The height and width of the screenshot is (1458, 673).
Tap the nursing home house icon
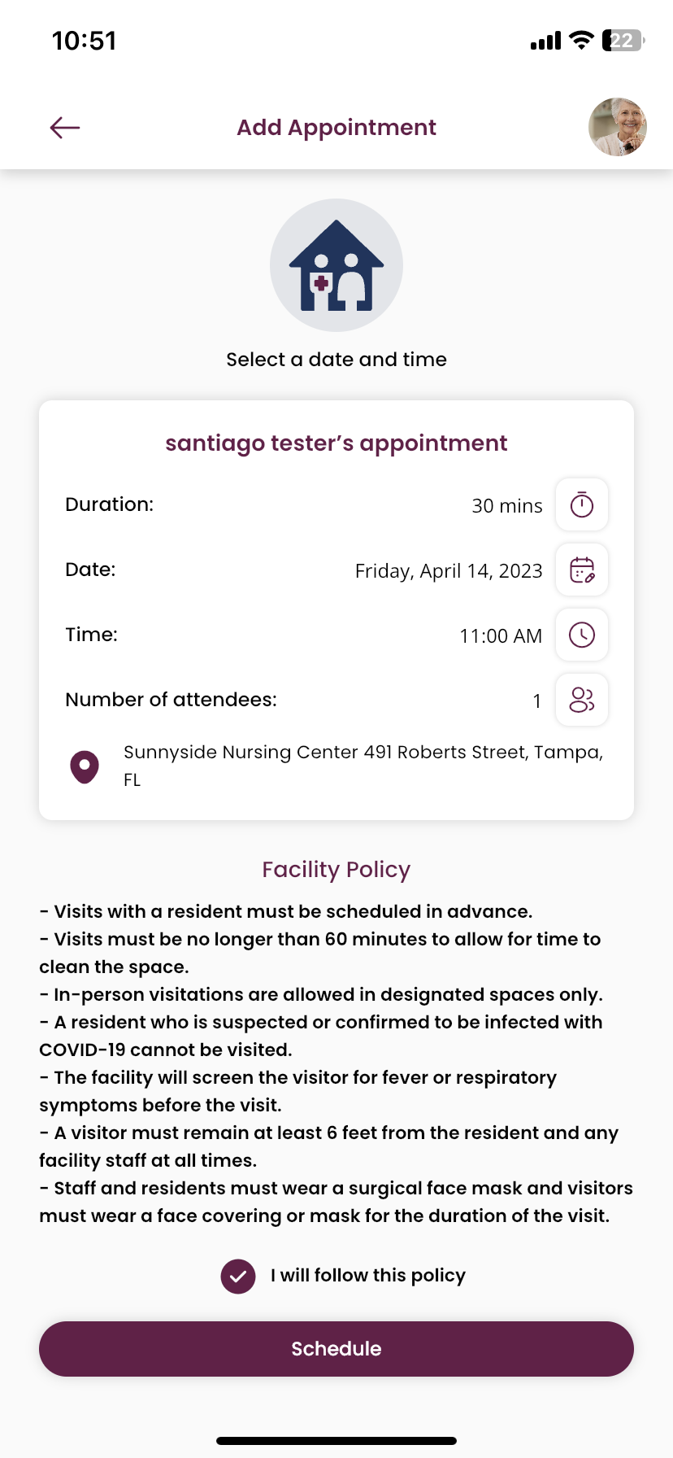[336, 265]
